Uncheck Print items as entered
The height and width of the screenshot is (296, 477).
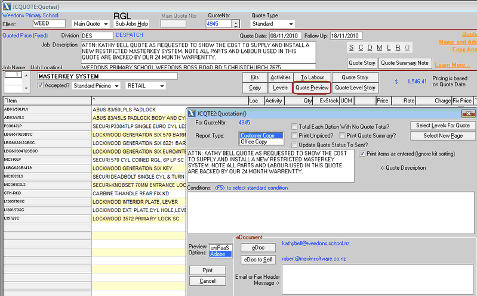coord(362,154)
